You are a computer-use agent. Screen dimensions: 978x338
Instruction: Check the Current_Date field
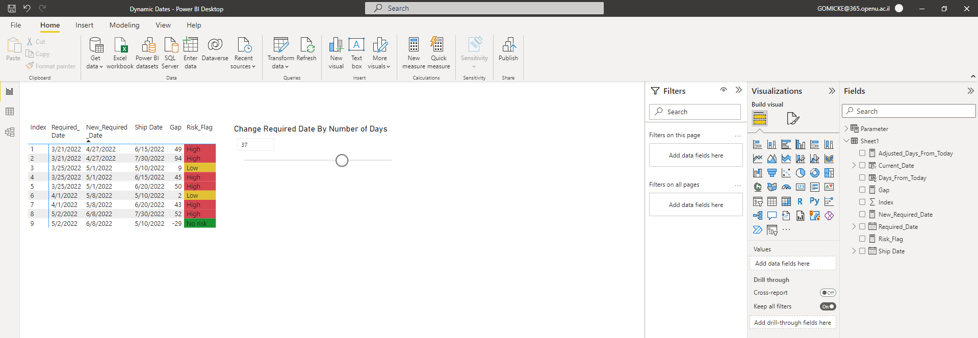click(x=862, y=165)
